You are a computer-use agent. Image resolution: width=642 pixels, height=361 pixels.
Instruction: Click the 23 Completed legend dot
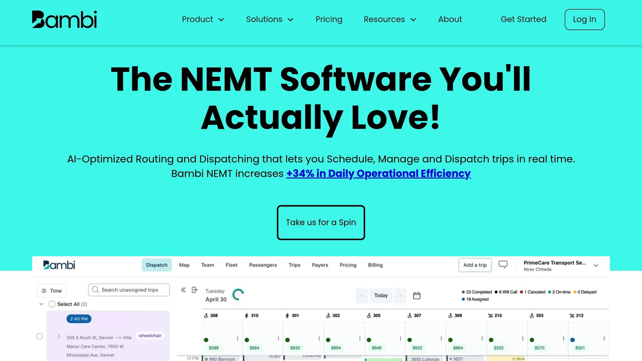pyautogui.click(x=463, y=292)
